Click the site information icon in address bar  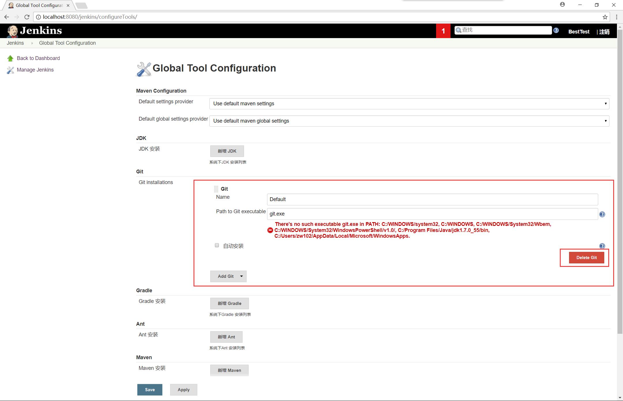(38, 17)
